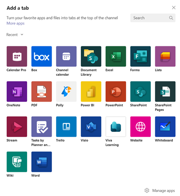Screen dimensions: 180x196
Task: Open the More apps link
Action: (x=16, y=23)
